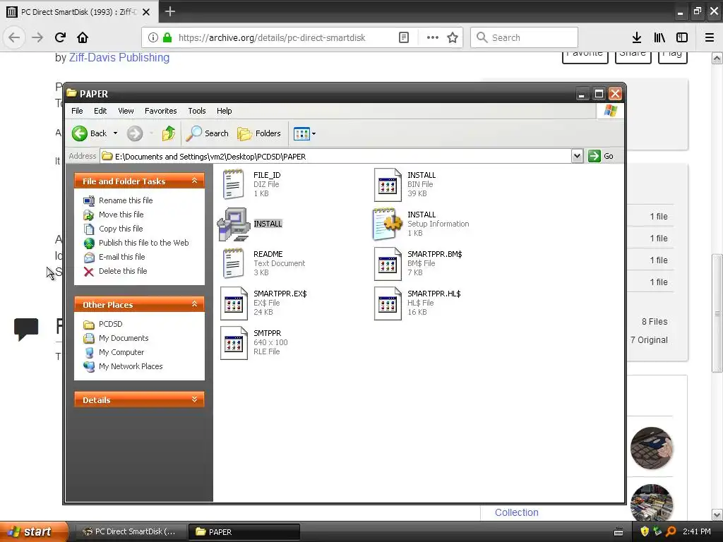Select the INSTALL BIN file icon
This screenshot has height=542, width=723.
coord(388,184)
